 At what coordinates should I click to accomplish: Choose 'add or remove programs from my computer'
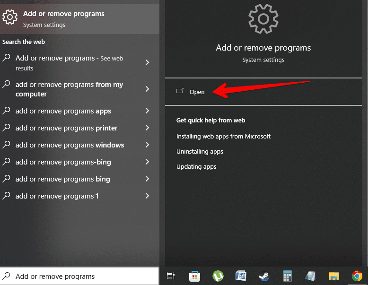pyautogui.click(x=79, y=89)
